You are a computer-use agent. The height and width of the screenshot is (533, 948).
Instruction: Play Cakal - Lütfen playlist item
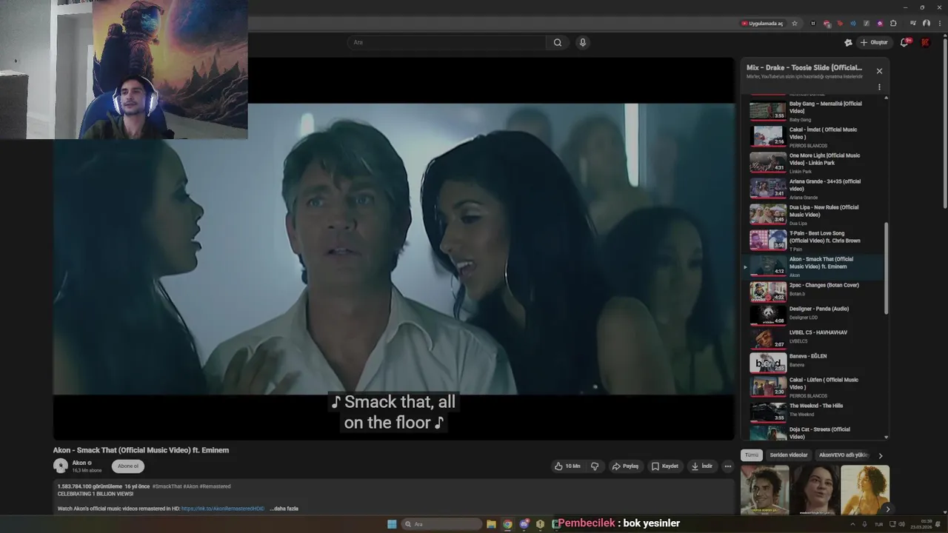pyautogui.click(x=815, y=387)
